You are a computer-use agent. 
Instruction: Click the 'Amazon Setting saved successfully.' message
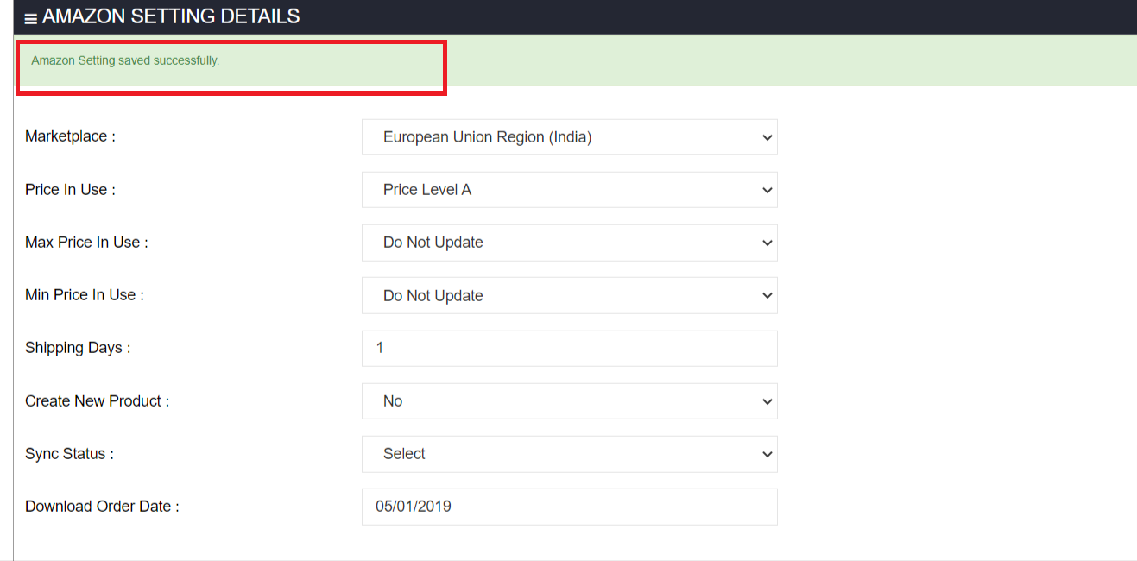[125, 61]
